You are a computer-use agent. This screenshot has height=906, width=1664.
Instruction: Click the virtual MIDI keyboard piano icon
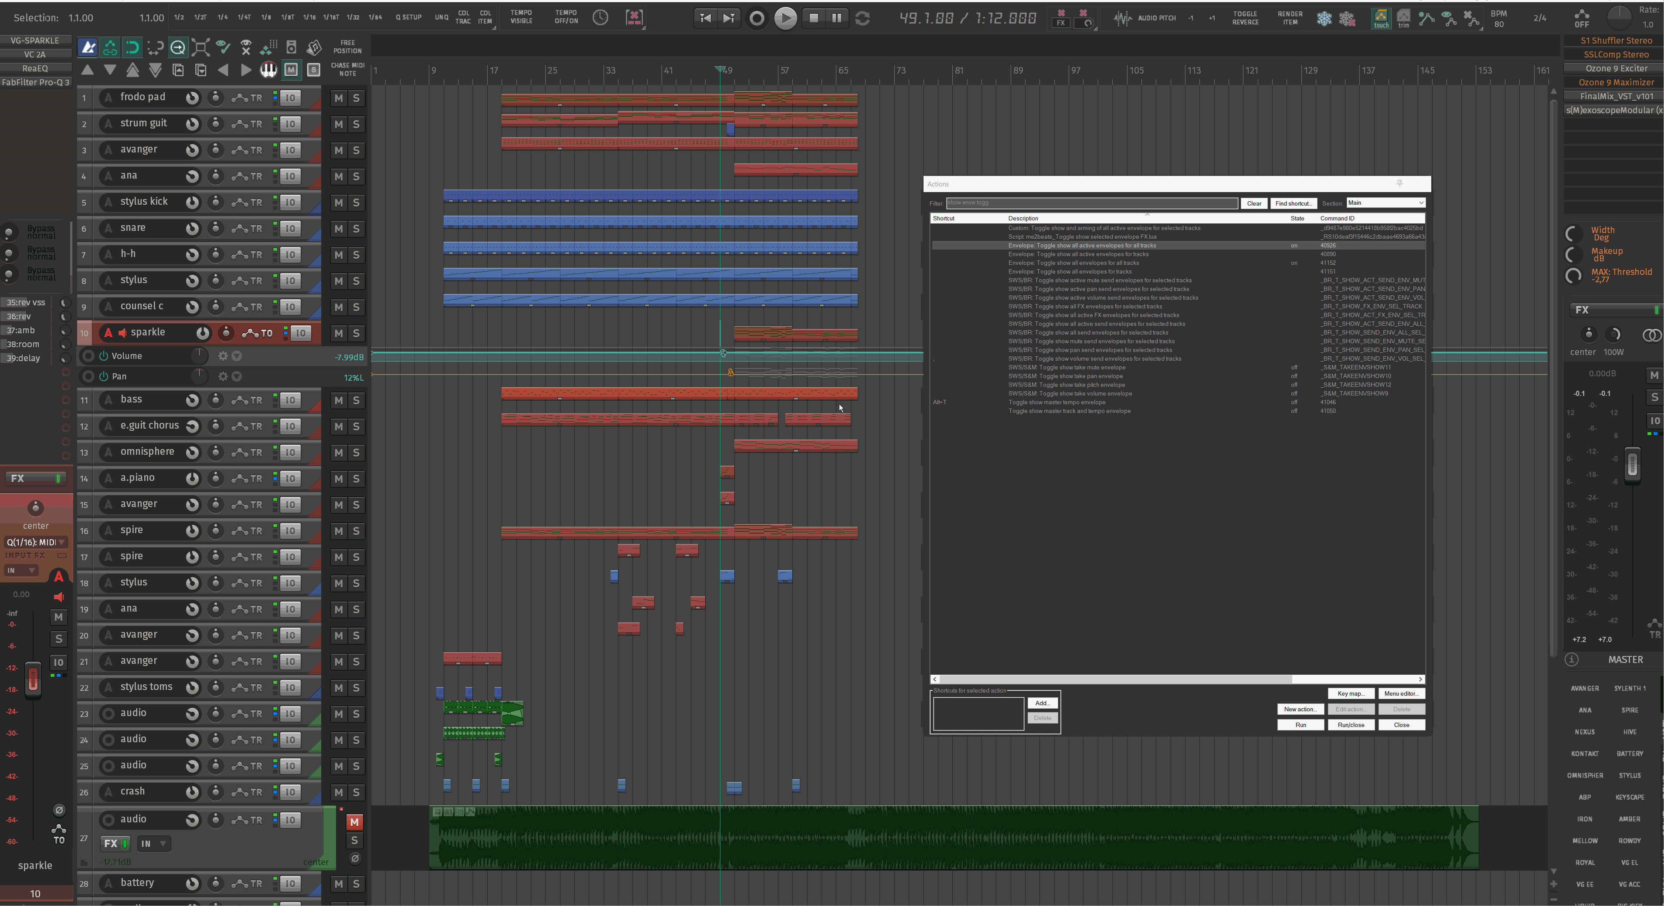pos(268,70)
